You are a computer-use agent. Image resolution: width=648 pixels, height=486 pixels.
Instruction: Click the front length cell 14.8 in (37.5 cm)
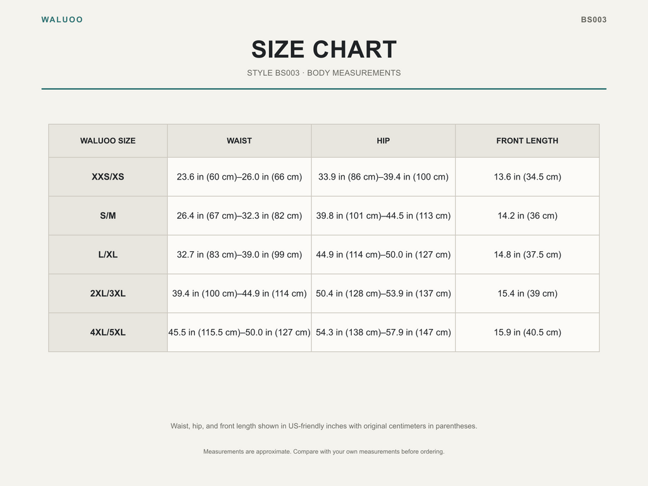[x=527, y=254]
